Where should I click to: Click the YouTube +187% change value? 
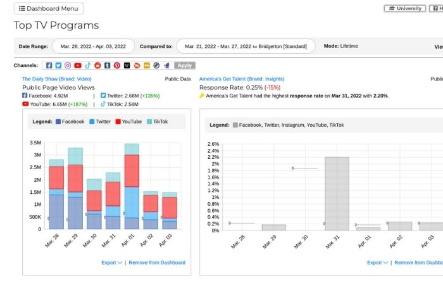(x=78, y=104)
